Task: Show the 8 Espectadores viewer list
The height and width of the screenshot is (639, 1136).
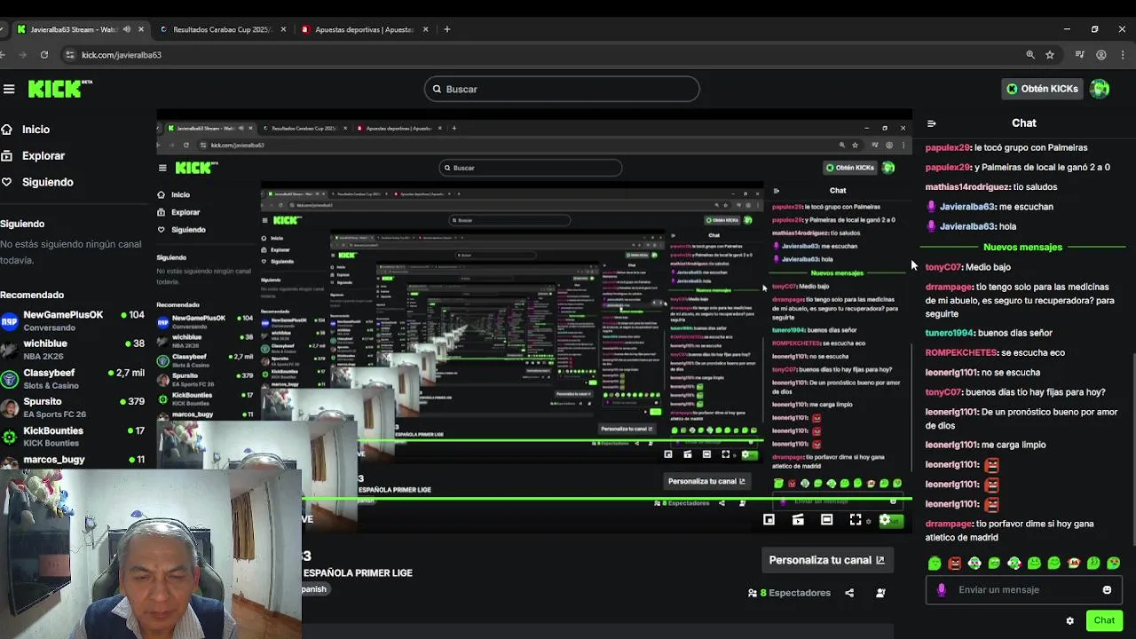Action: pyautogui.click(x=790, y=593)
